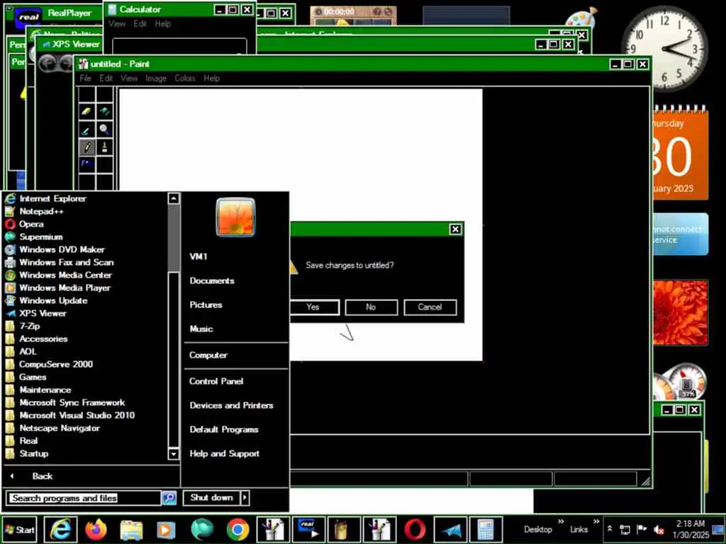Click Back in the Start menu
Viewport: 726px width, 544px height.
pos(43,476)
